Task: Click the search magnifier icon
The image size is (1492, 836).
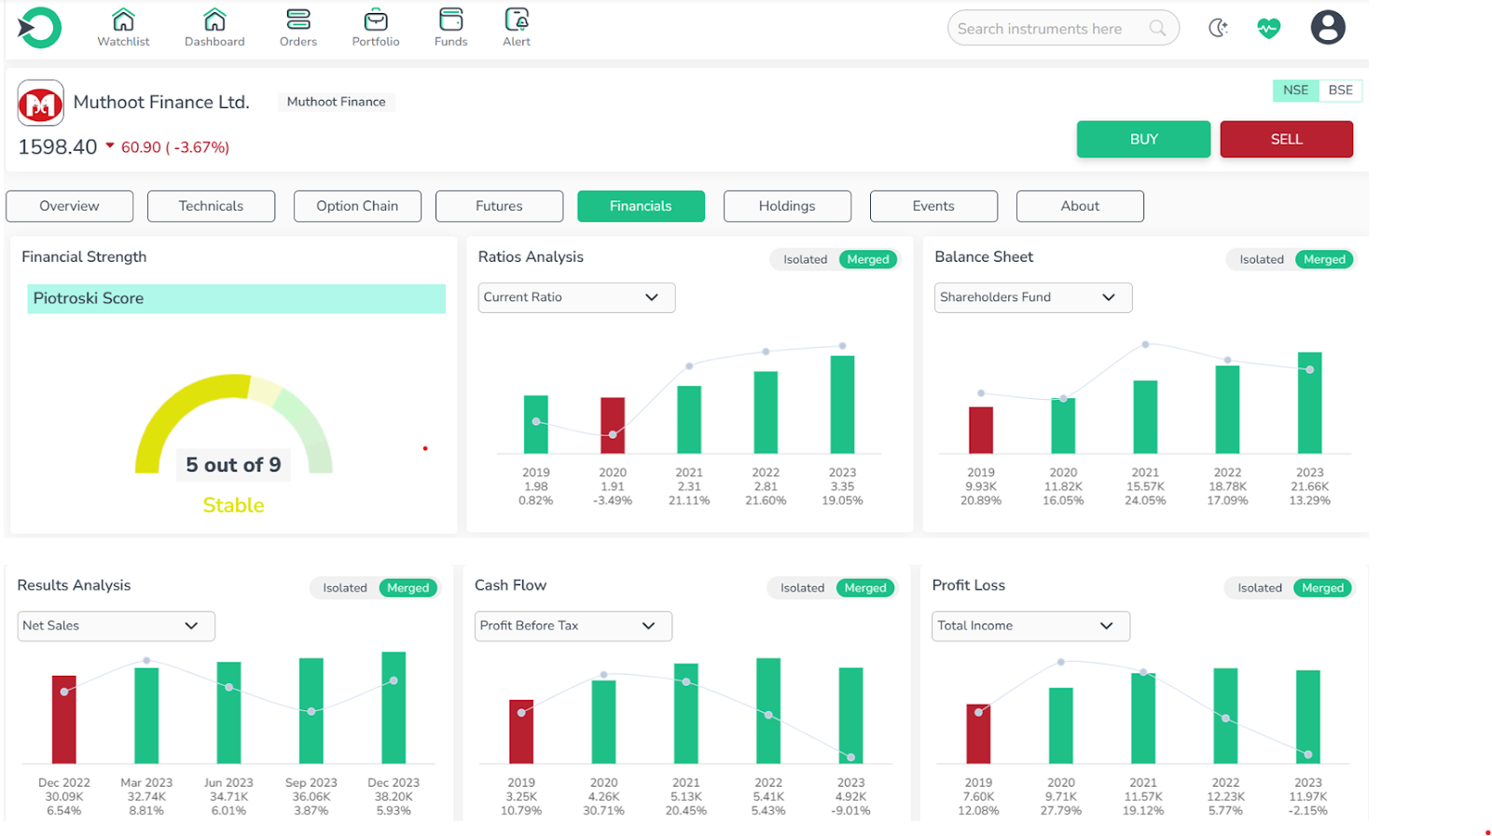Action: click(1157, 28)
